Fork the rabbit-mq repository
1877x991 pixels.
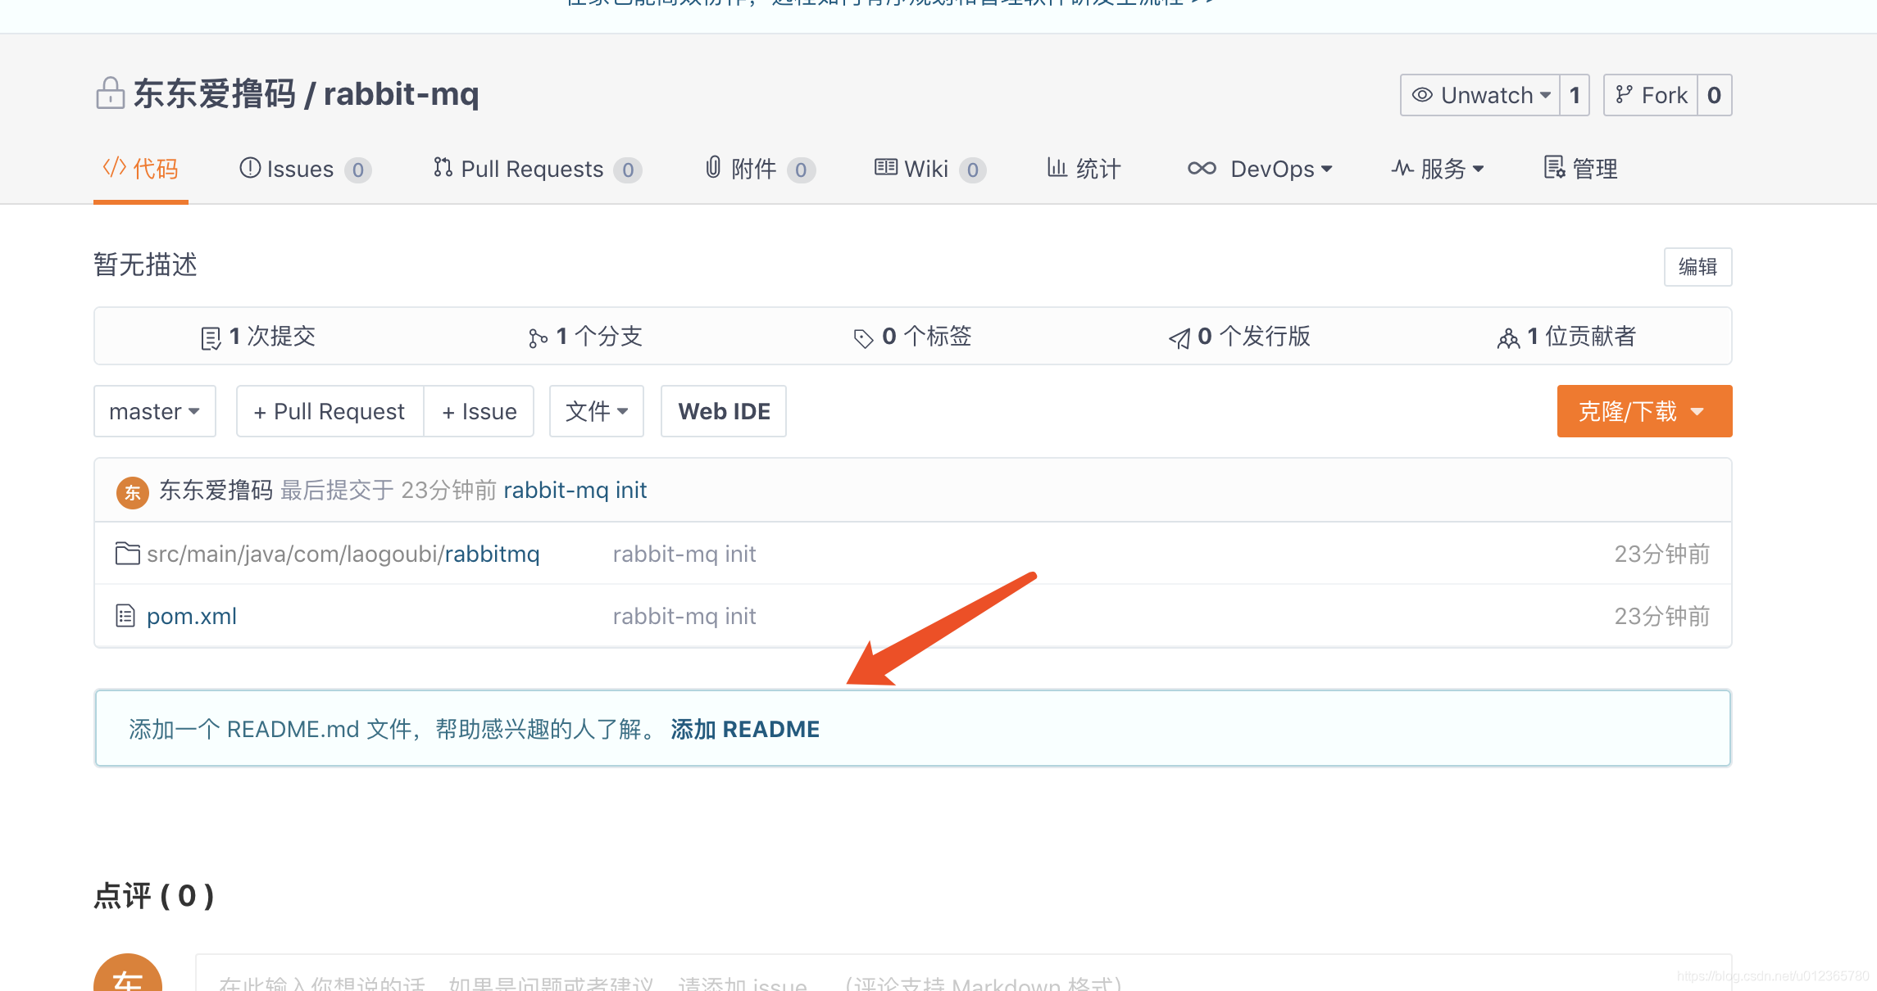[x=1651, y=95]
